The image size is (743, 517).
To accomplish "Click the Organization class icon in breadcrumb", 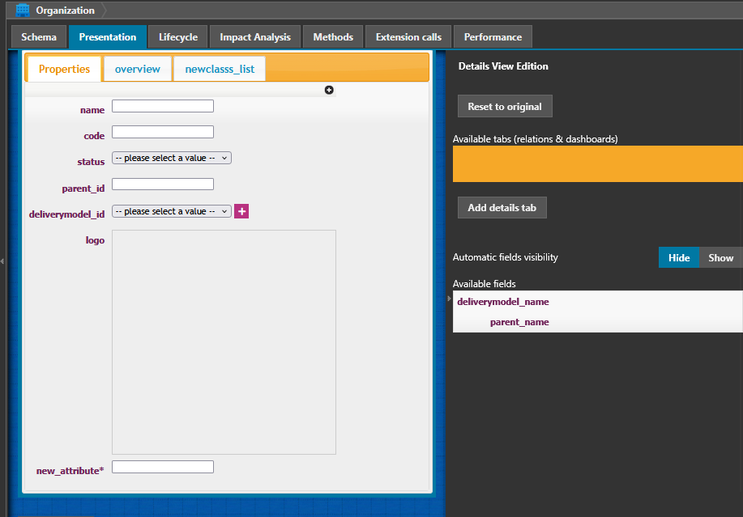I will pos(23,11).
